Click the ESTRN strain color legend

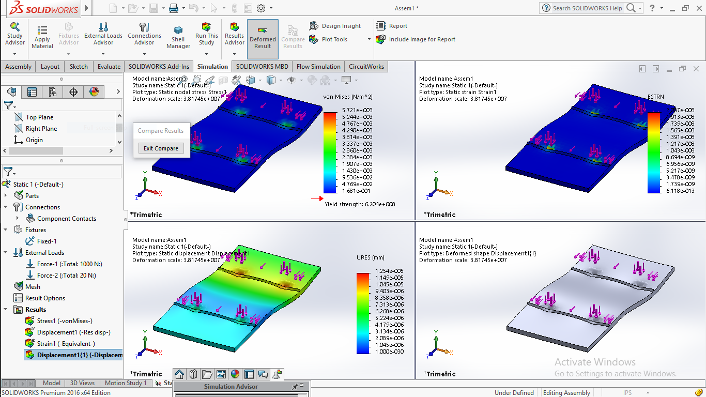point(654,152)
